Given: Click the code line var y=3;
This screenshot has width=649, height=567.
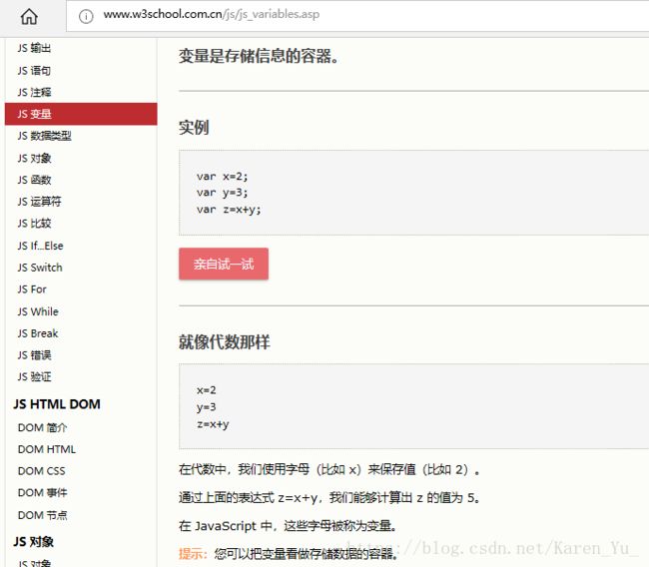Looking at the screenshot, I should pos(223,193).
